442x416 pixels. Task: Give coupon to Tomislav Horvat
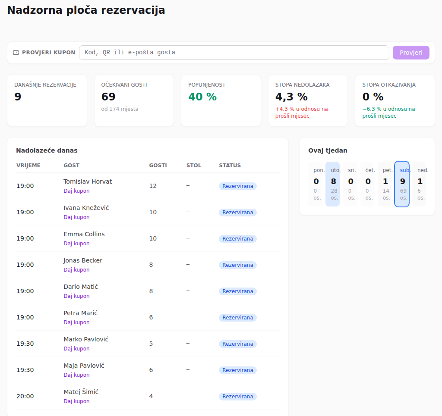coord(76,191)
